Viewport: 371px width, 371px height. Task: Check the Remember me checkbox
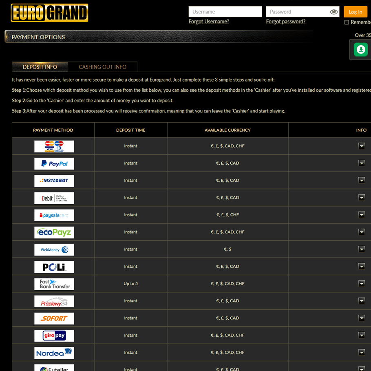pos(347,22)
